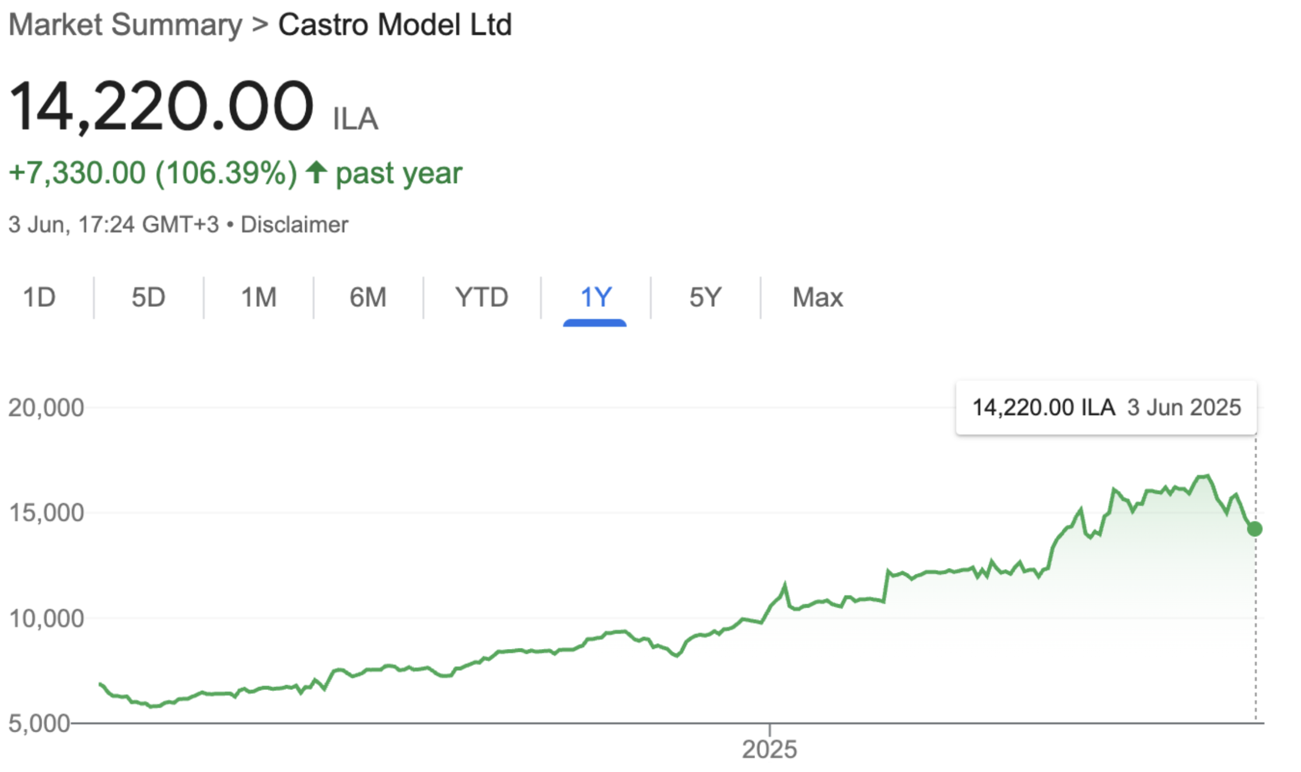
Task: Click the active 1Y tab
Action: (596, 297)
